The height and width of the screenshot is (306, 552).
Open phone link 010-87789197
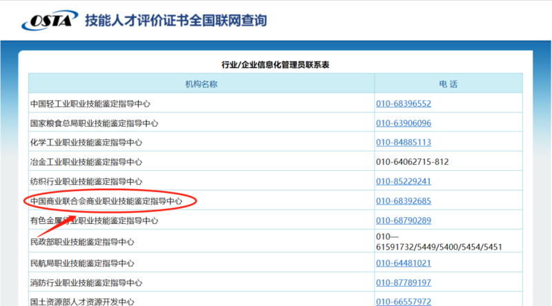point(404,283)
